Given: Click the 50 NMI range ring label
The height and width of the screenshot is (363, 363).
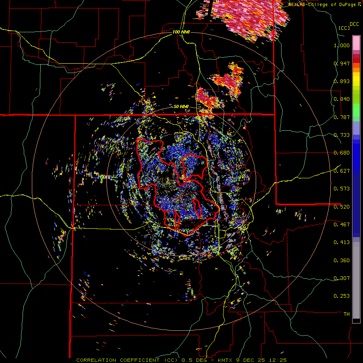Looking at the screenshot, I should [181, 107].
